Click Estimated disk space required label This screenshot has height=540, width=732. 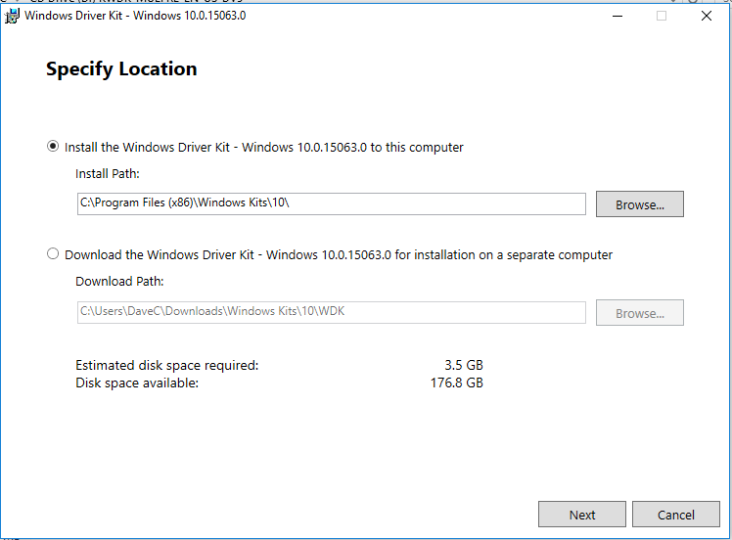pos(166,365)
